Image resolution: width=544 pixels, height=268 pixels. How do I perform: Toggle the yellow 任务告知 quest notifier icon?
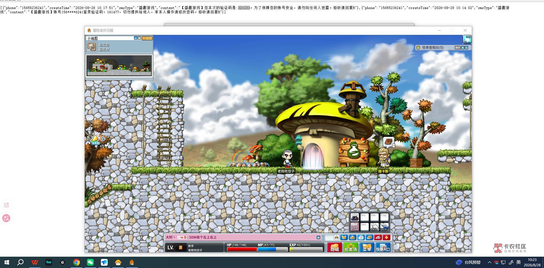tap(418, 48)
